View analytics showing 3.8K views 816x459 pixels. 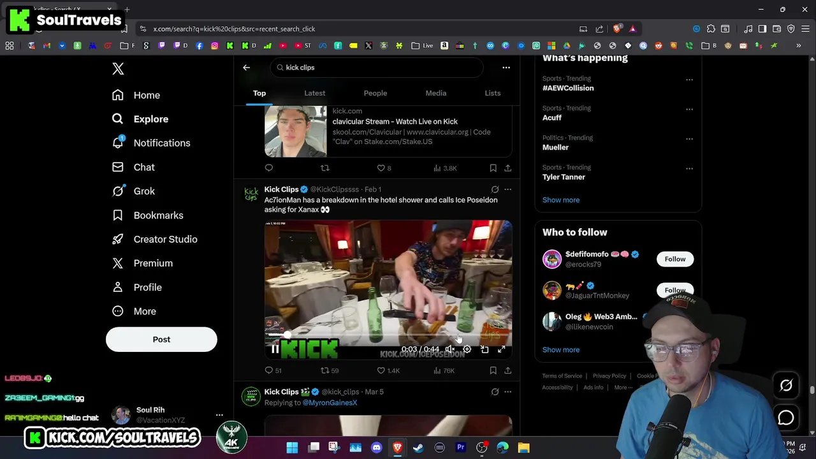[x=445, y=168]
